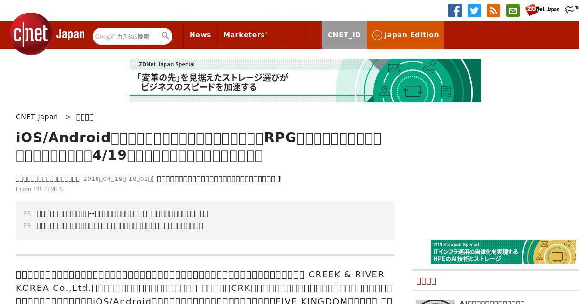Expand the Japan Edition dropdown

coord(405,35)
